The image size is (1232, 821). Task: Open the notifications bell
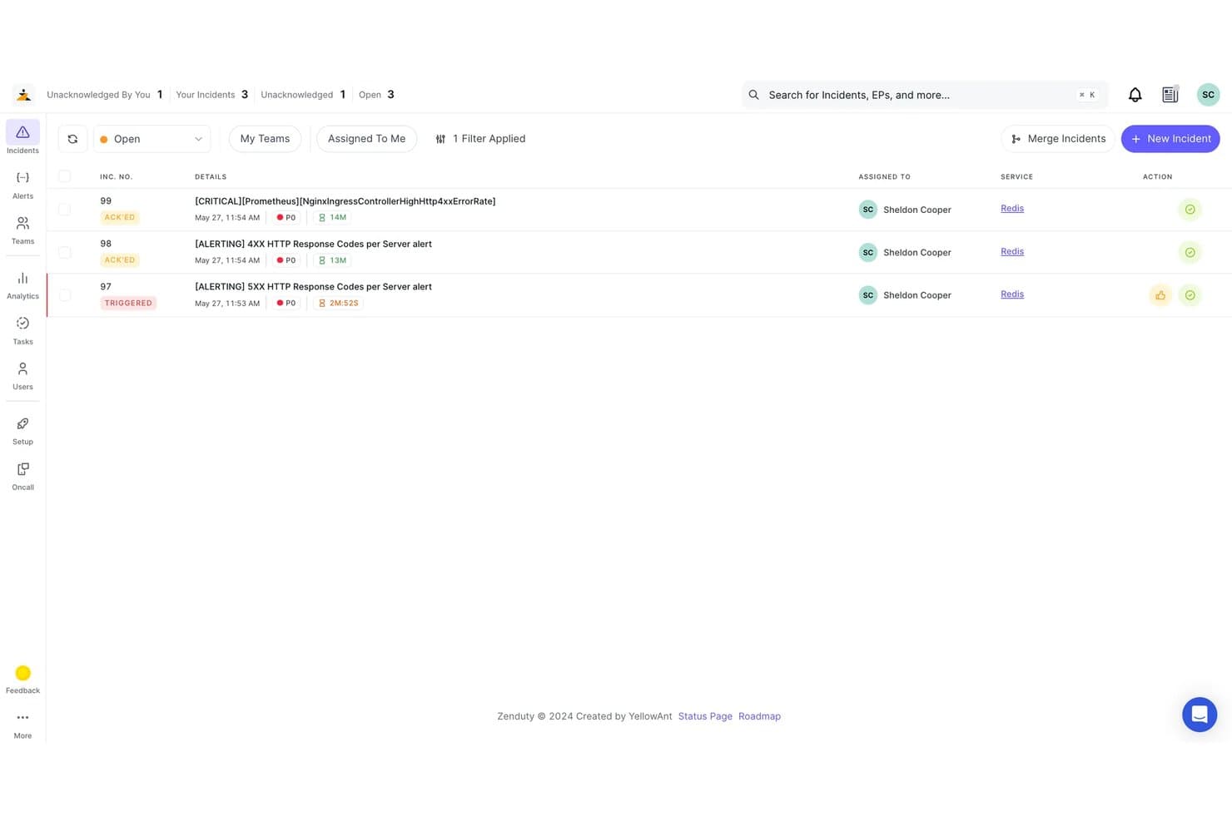(x=1135, y=95)
